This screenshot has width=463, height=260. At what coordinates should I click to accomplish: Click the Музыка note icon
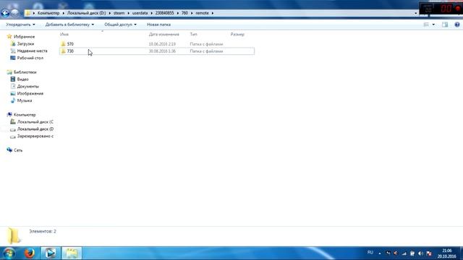pos(13,100)
